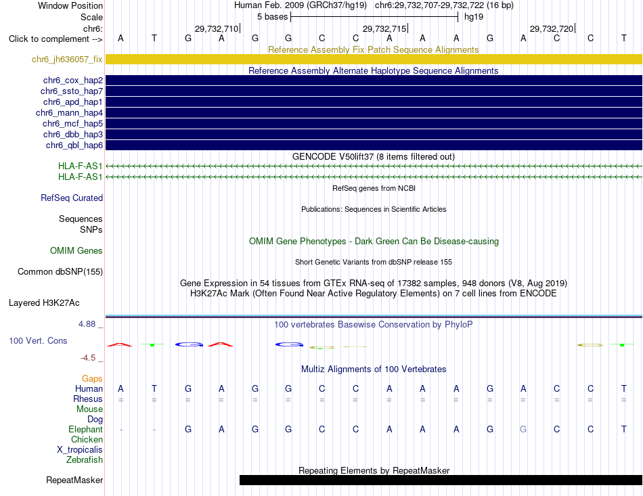This screenshot has width=643, height=496.
Task: Click the Reference Assembly Fix Patch Sequence Alignments title
Action: pyautogui.click(x=374, y=49)
